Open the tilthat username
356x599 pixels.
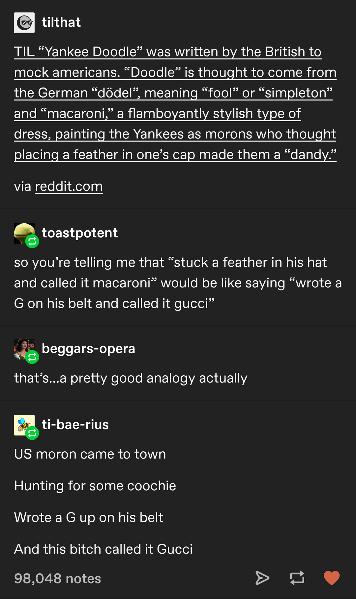[x=61, y=22]
